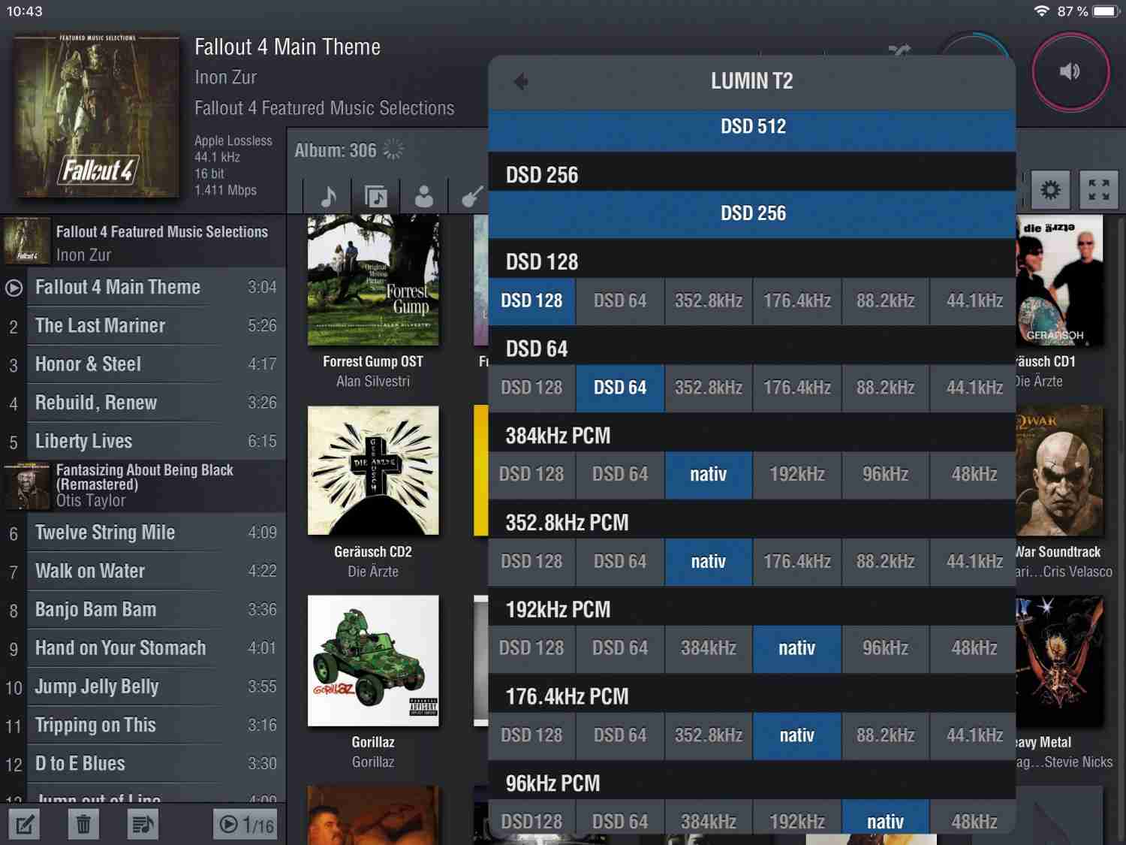Open settings with the gear icon

click(1050, 189)
